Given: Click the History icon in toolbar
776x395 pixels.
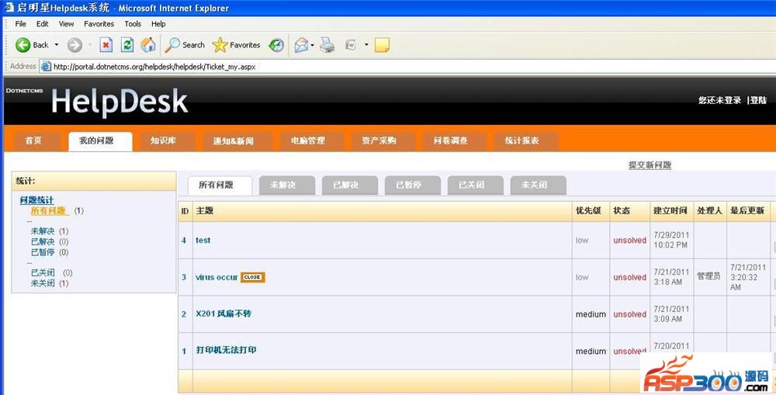Looking at the screenshot, I should [276, 45].
